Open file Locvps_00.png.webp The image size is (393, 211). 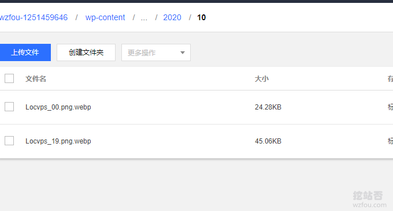coord(58,107)
